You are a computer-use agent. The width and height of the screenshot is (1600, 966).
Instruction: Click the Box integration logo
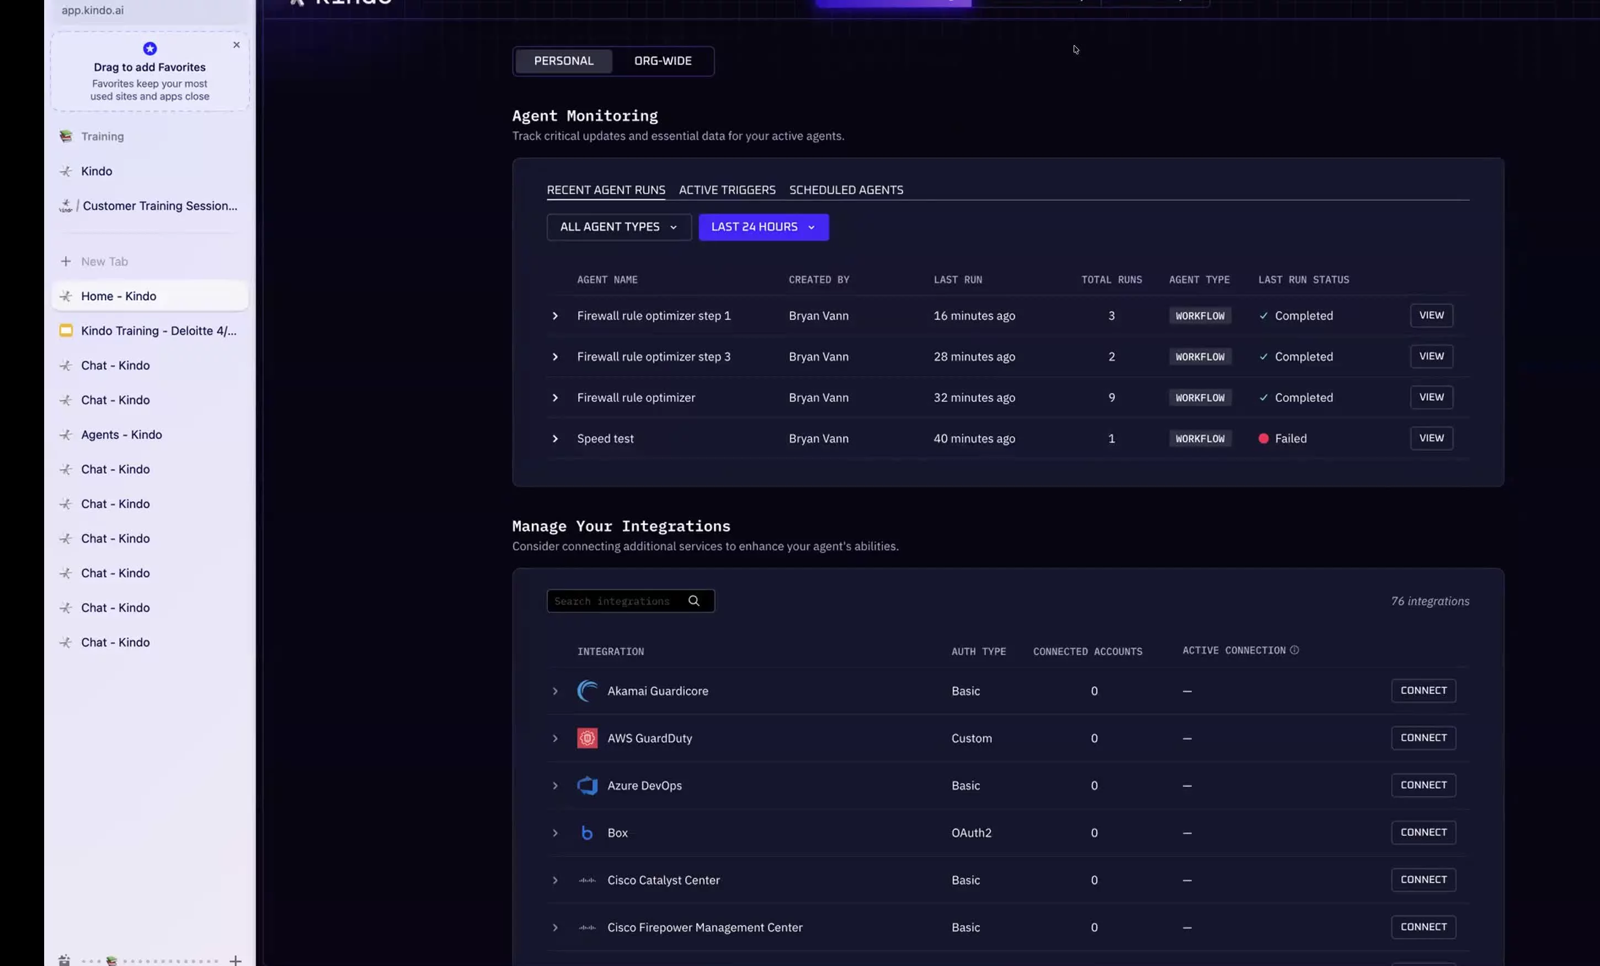(x=587, y=832)
